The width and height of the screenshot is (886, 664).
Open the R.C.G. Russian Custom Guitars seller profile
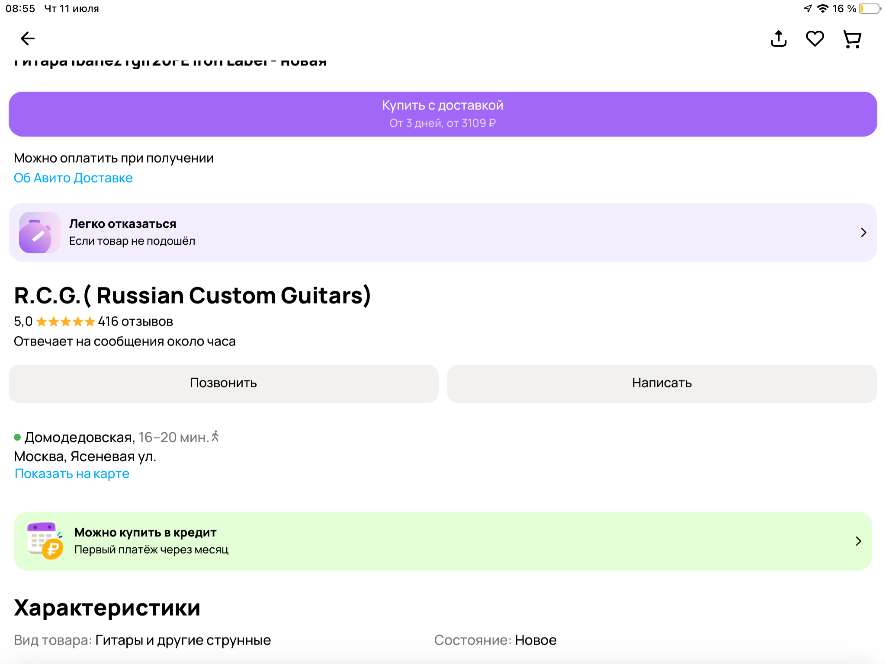(192, 296)
